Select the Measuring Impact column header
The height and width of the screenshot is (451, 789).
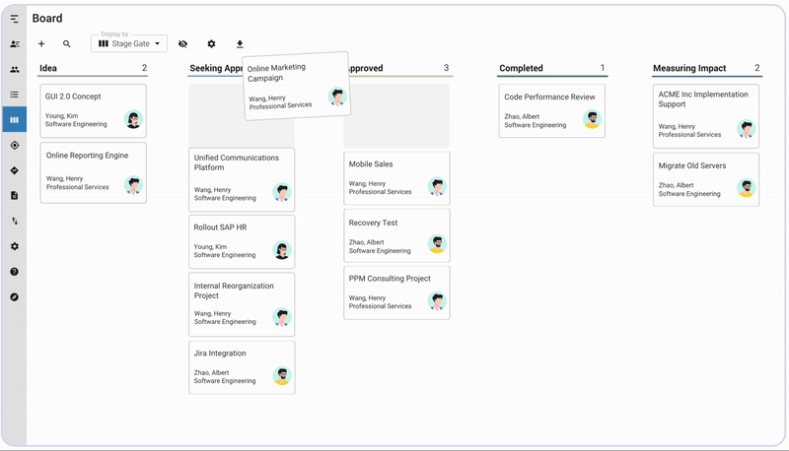click(688, 69)
